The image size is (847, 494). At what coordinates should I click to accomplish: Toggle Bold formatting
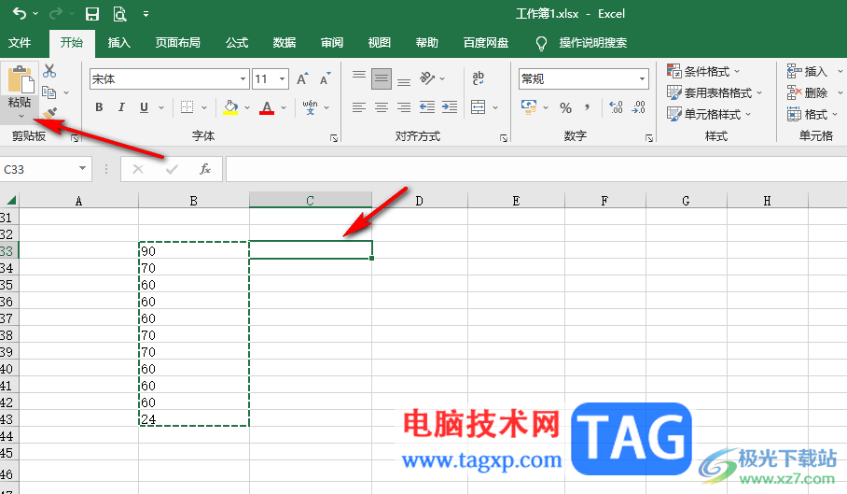[x=99, y=107]
